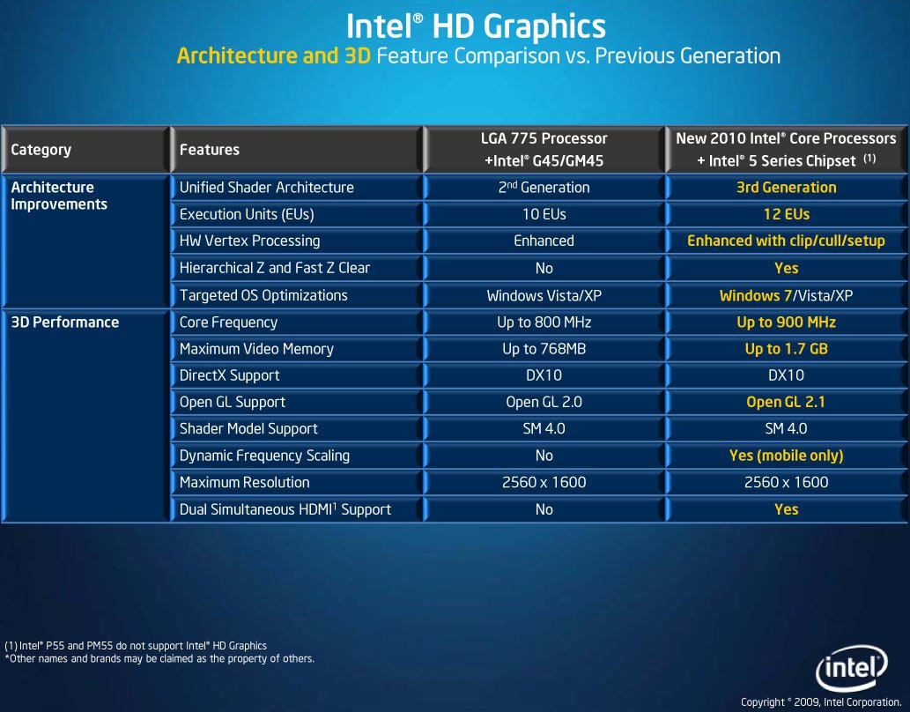
Task: Click "Enhanced with clip/cull/setup" cell
Action: [x=786, y=241]
